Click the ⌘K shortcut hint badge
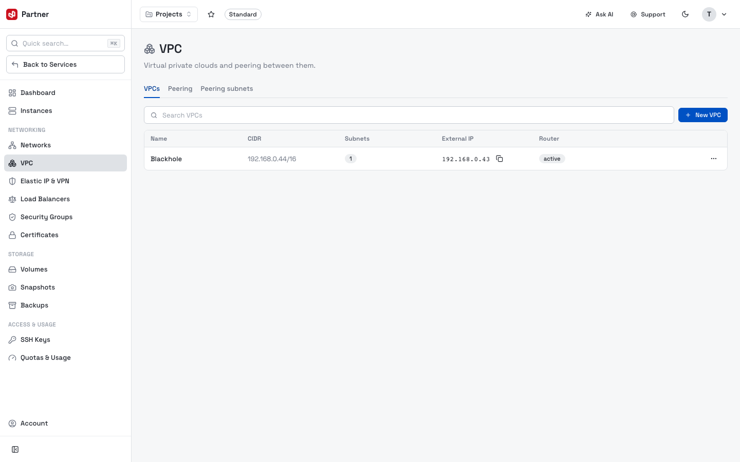This screenshot has height=462, width=740. tap(114, 43)
